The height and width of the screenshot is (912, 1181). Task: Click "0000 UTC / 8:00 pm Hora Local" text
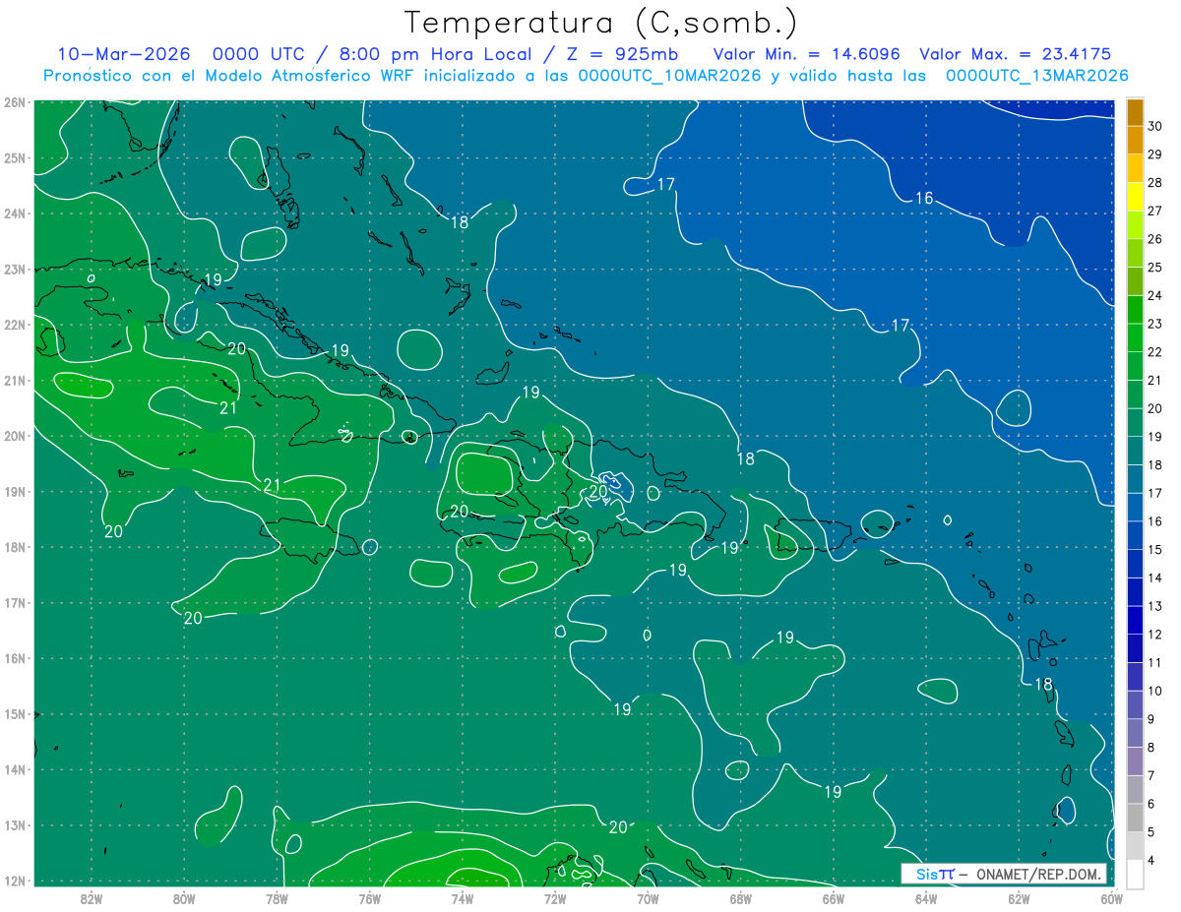372,54
